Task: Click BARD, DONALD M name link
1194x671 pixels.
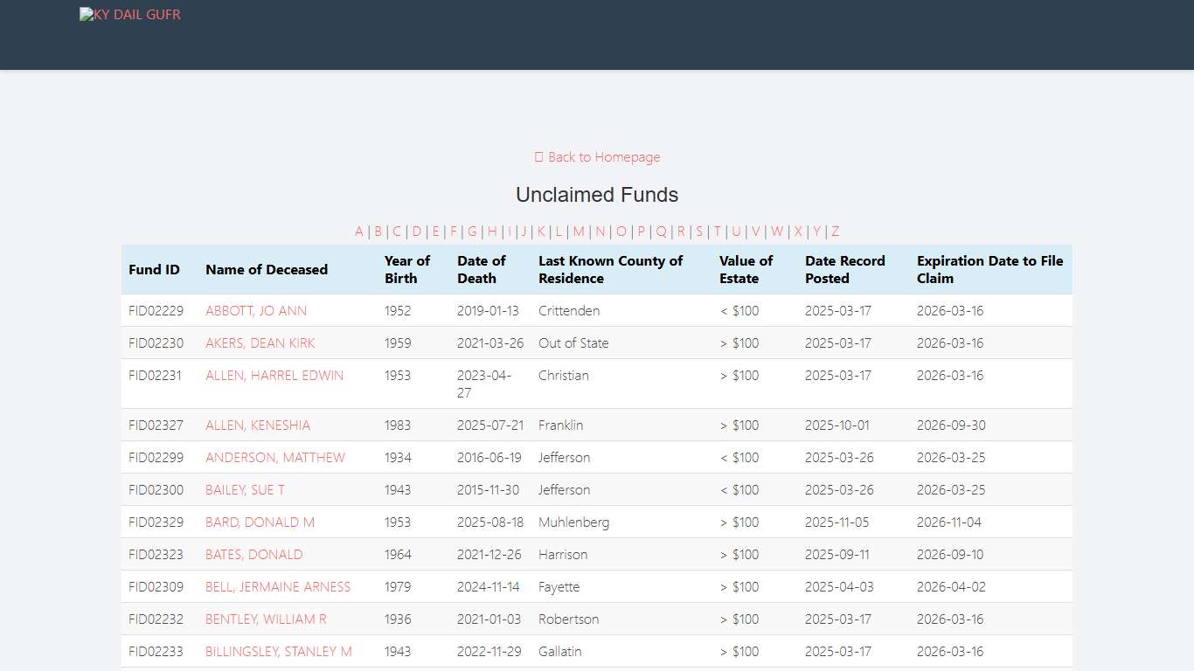Action: coord(260,522)
